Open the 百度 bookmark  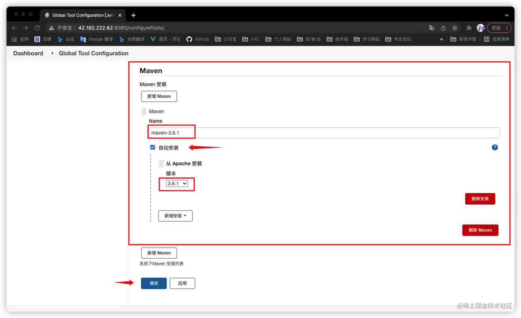pos(43,39)
